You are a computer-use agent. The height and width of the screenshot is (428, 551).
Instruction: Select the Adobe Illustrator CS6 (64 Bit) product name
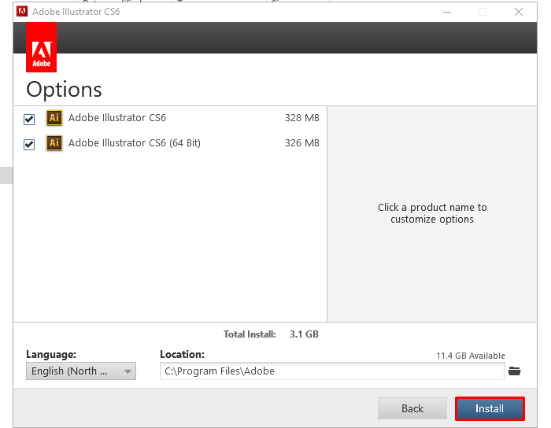pos(134,143)
